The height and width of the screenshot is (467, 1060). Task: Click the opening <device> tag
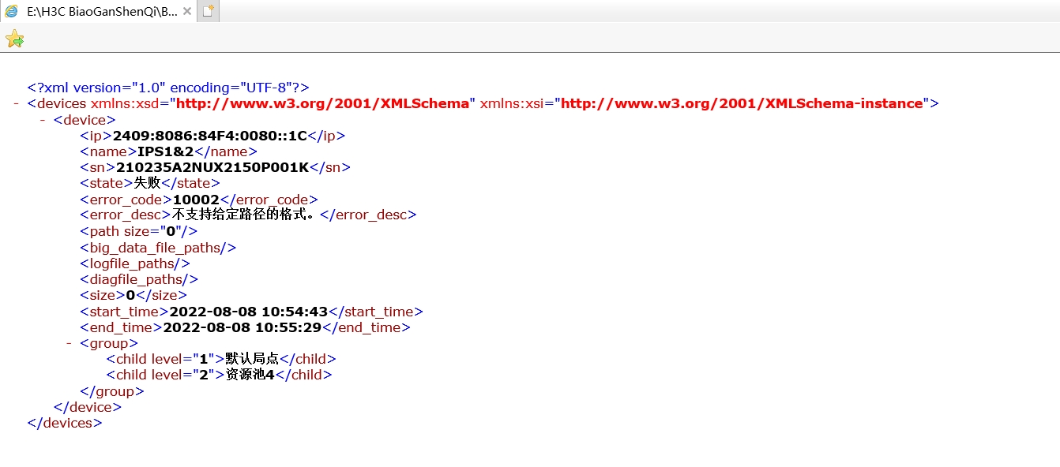85,120
